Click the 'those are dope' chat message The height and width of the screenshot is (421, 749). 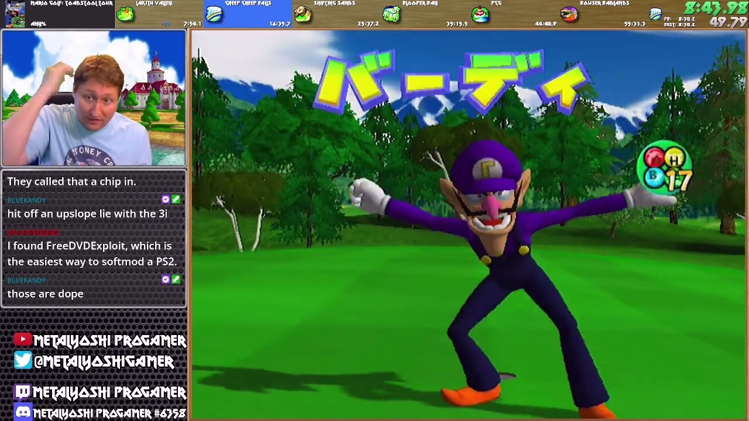[45, 294]
